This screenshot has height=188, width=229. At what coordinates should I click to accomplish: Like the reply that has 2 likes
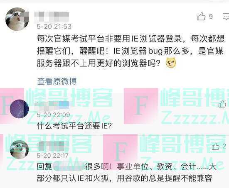coord(216,146)
